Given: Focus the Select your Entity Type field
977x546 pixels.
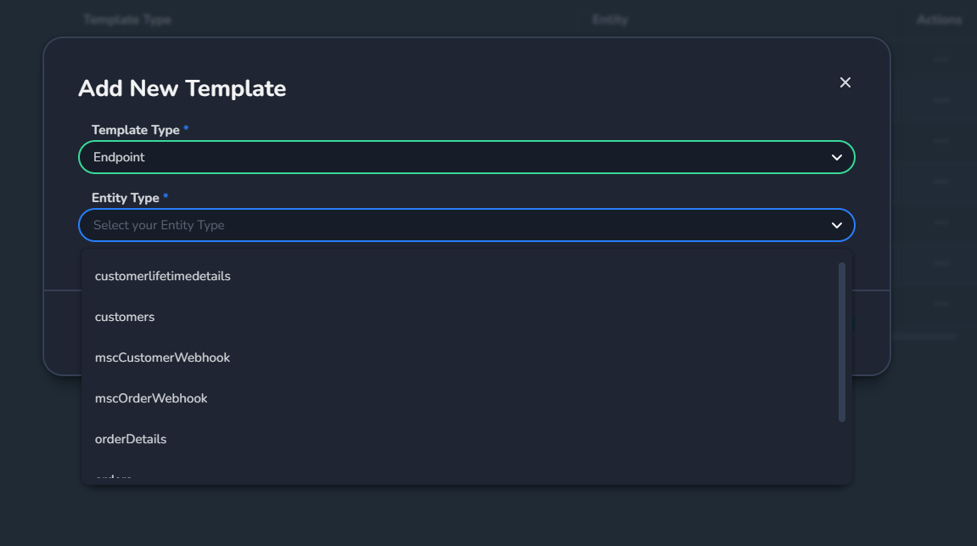Looking at the screenshot, I should point(467,225).
